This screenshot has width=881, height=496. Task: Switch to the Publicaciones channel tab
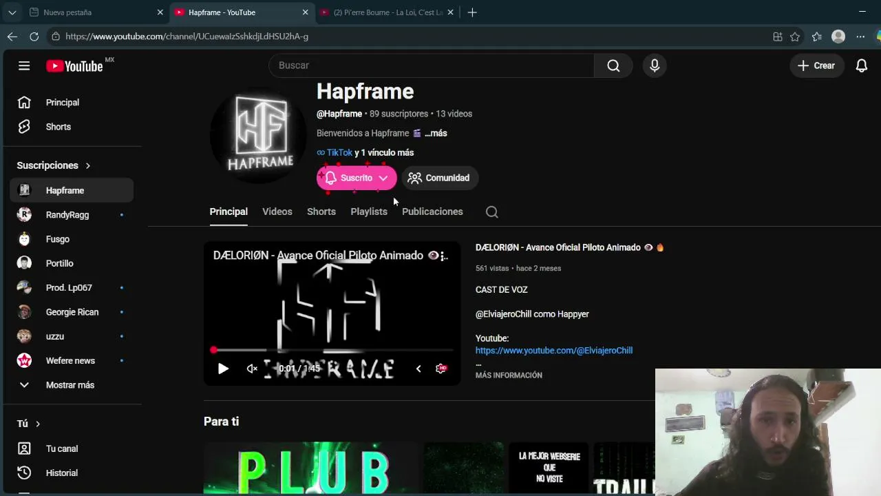(x=432, y=211)
